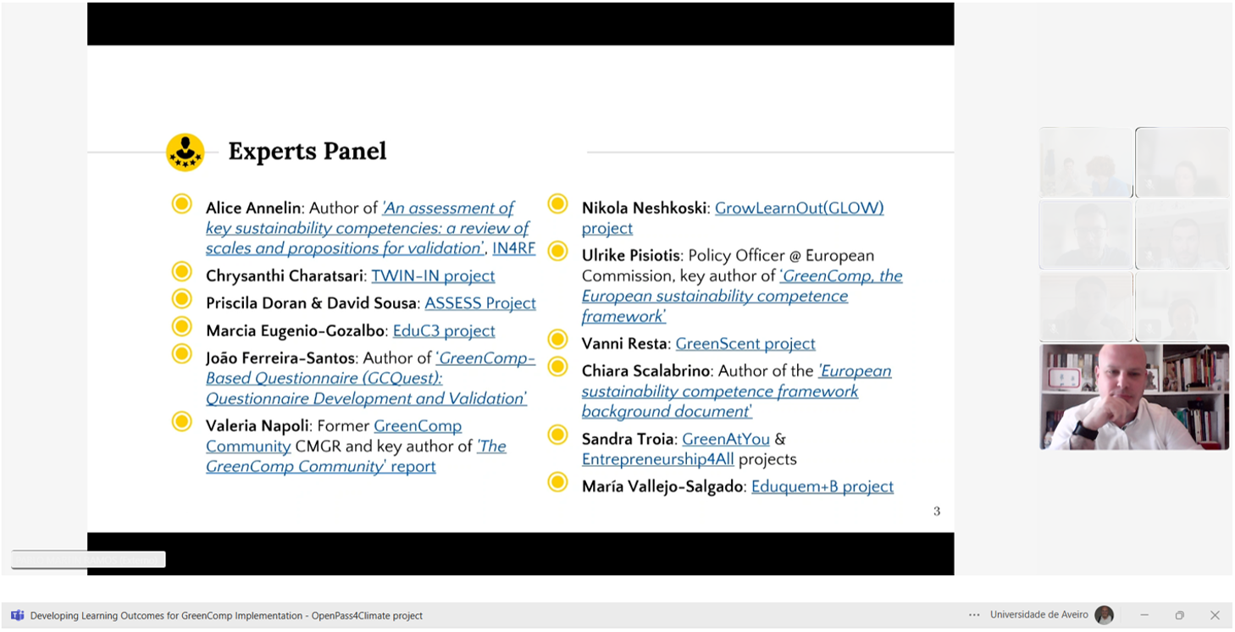Open the three-dots more options menu
The width and height of the screenshot is (1235, 632).
[x=974, y=615]
